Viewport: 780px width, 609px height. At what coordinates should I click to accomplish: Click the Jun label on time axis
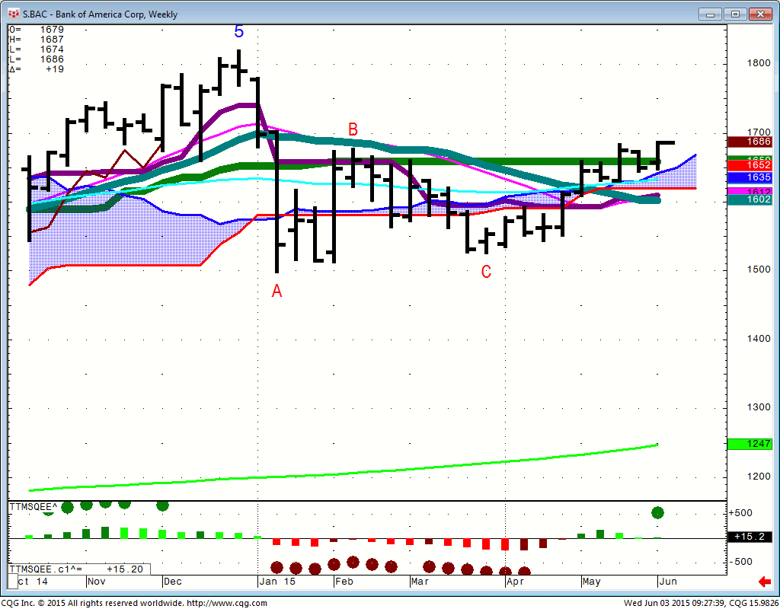667,581
